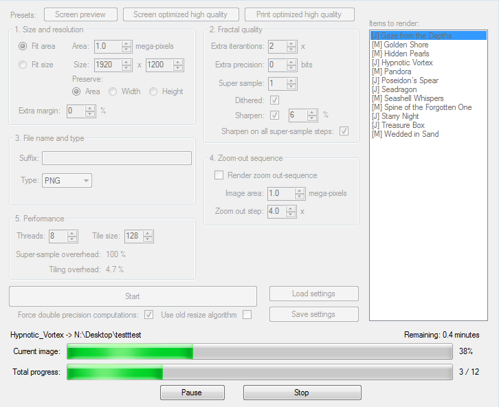499x407 pixels.
Task: Choose Wedded in Sand item
Action: coord(405,134)
